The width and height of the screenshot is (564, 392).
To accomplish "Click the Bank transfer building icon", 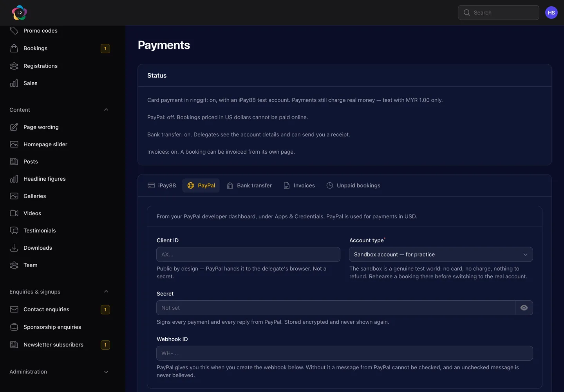I will coord(230,185).
